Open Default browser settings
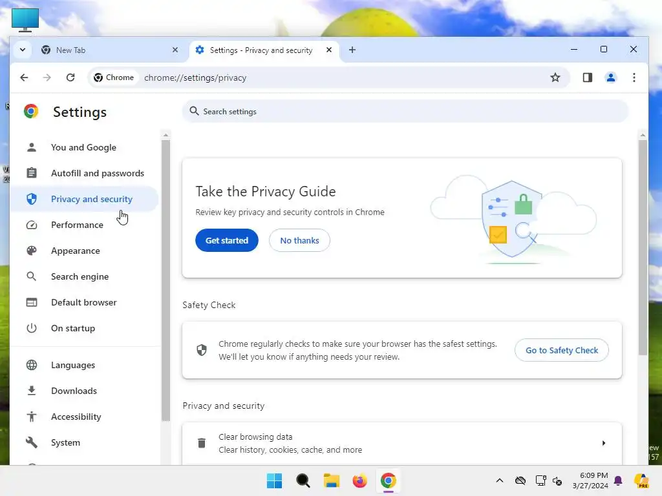The image size is (662, 496). coord(85,302)
